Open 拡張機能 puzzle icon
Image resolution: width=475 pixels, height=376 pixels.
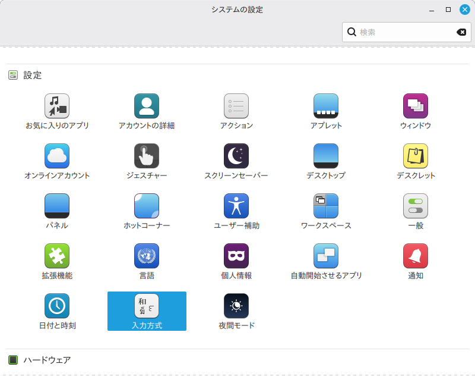coord(57,256)
